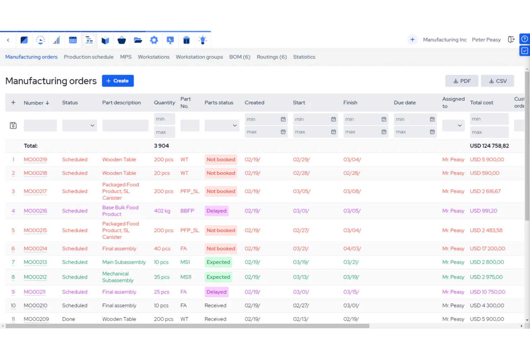Screen dimensions: 530x353
Task: Open the shopping basket procurement icon
Action: pos(121,40)
